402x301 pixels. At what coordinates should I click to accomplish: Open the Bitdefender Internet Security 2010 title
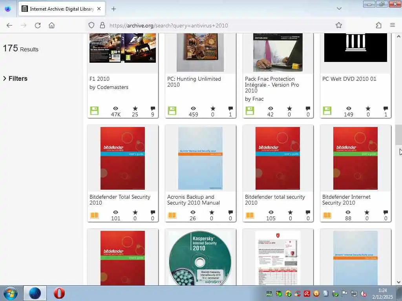[x=346, y=199]
